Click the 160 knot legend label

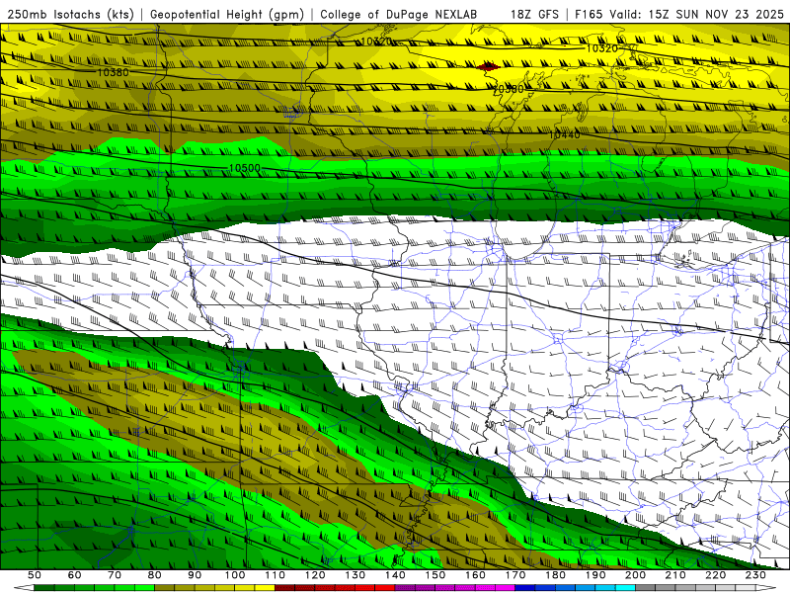(x=475, y=575)
